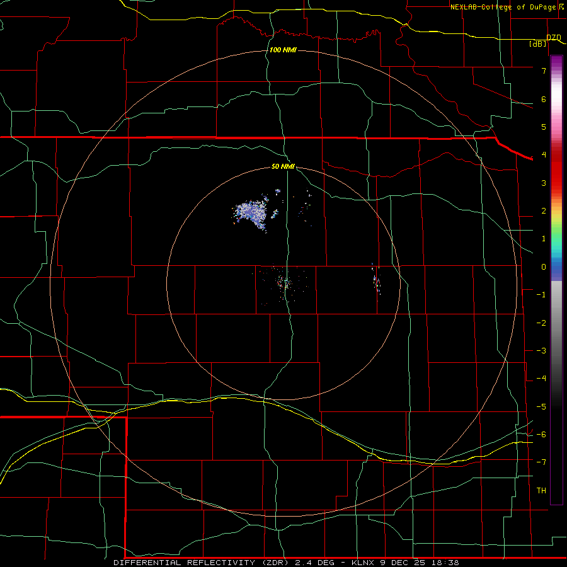Pick the pink band of the color bar

(x=556, y=125)
